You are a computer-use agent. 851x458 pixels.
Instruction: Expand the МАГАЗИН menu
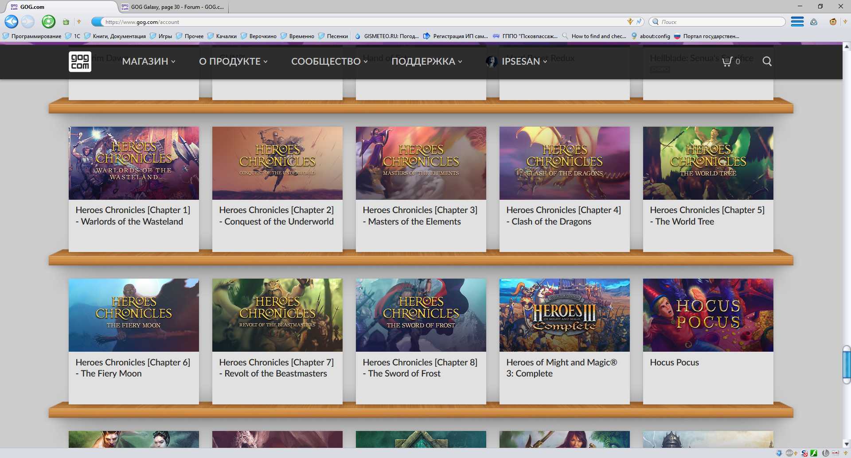point(149,62)
